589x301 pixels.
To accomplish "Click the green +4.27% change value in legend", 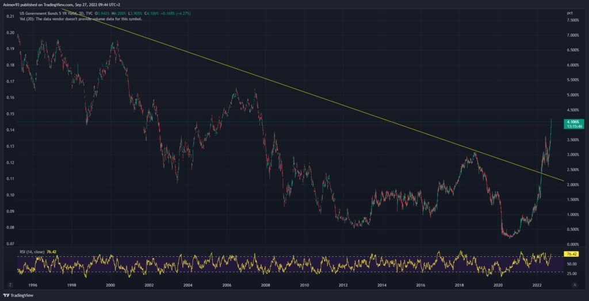I will tap(183, 13).
